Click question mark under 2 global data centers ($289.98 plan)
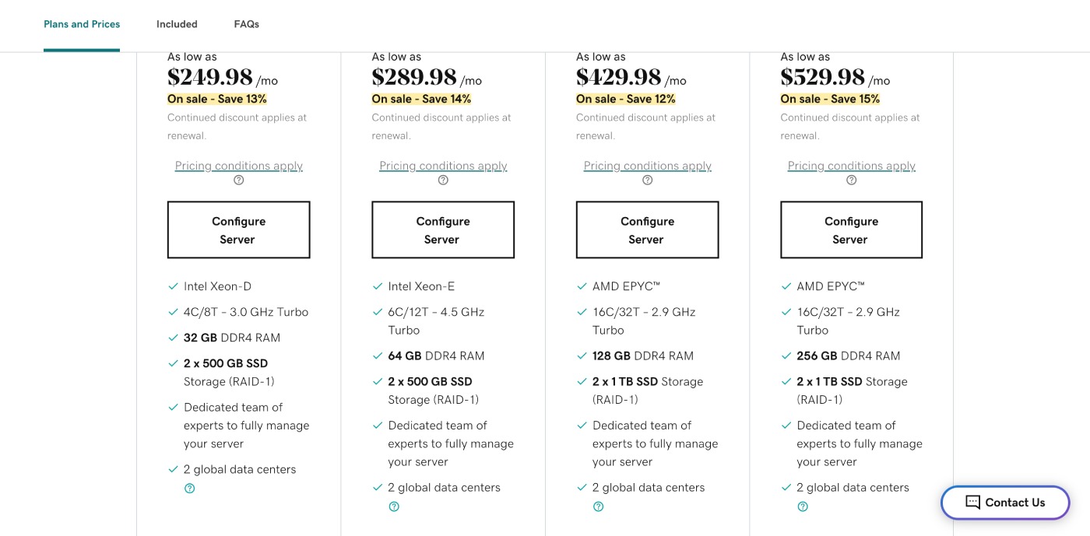The height and width of the screenshot is (536, 1090). [x=393, y=506]
